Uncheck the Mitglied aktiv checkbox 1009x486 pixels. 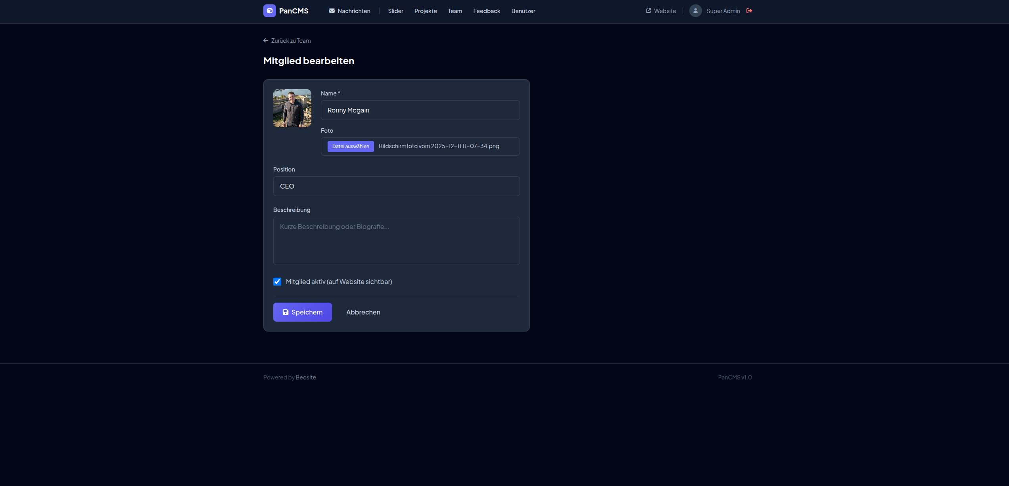coord(277,282)
